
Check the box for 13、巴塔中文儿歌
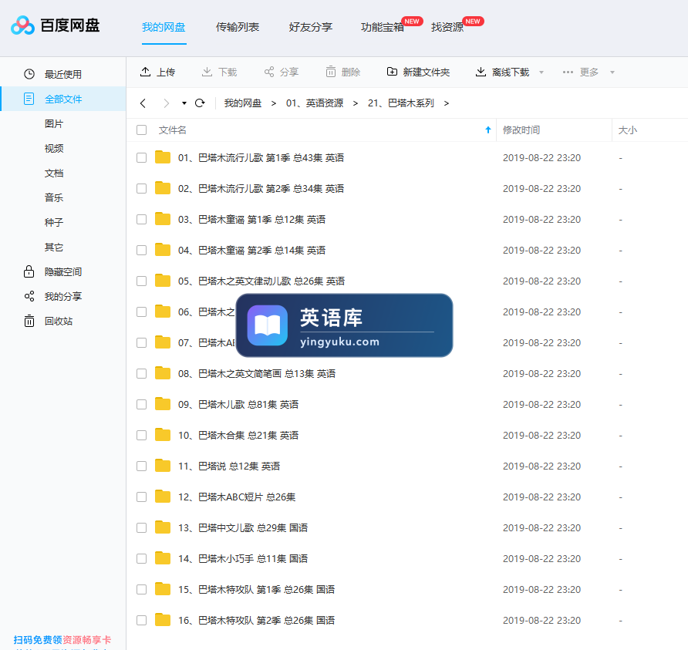click(x=141, y=527)
